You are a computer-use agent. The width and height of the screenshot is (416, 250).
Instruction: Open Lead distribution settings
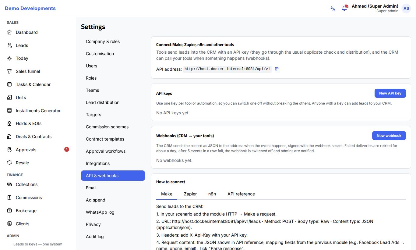113,102
